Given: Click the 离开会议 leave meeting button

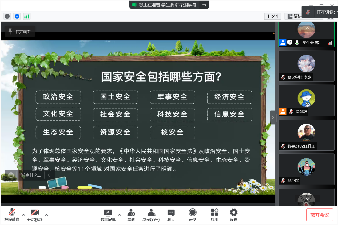Looking at the screenshot, I should pos(320,215).
